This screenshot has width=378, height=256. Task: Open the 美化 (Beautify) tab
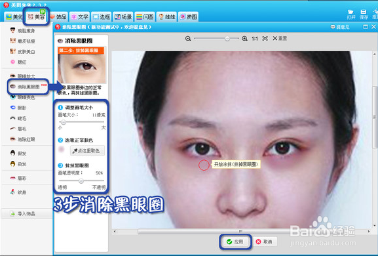pyautogui.click(x=14, y=16)
